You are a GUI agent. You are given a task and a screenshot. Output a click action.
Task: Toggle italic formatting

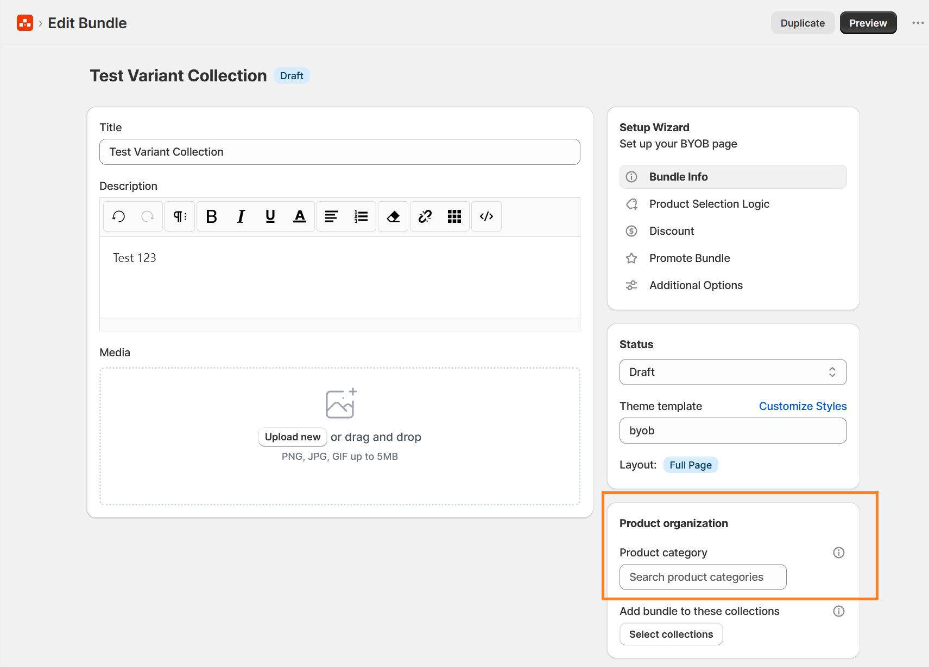[241, 216]
